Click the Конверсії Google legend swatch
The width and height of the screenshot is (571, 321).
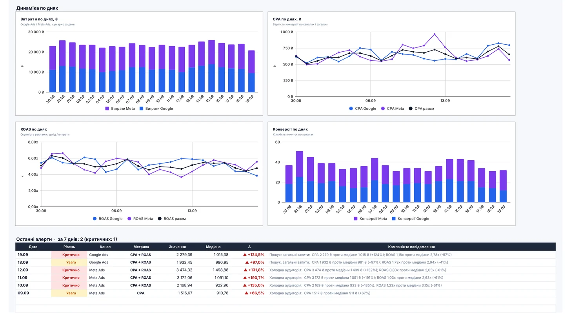[x=394, y=219]
